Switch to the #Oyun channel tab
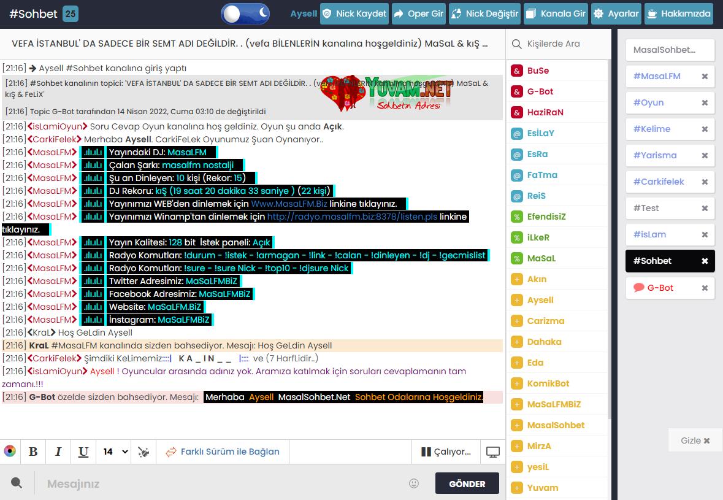Screen dimensions: 723x500 649,103
